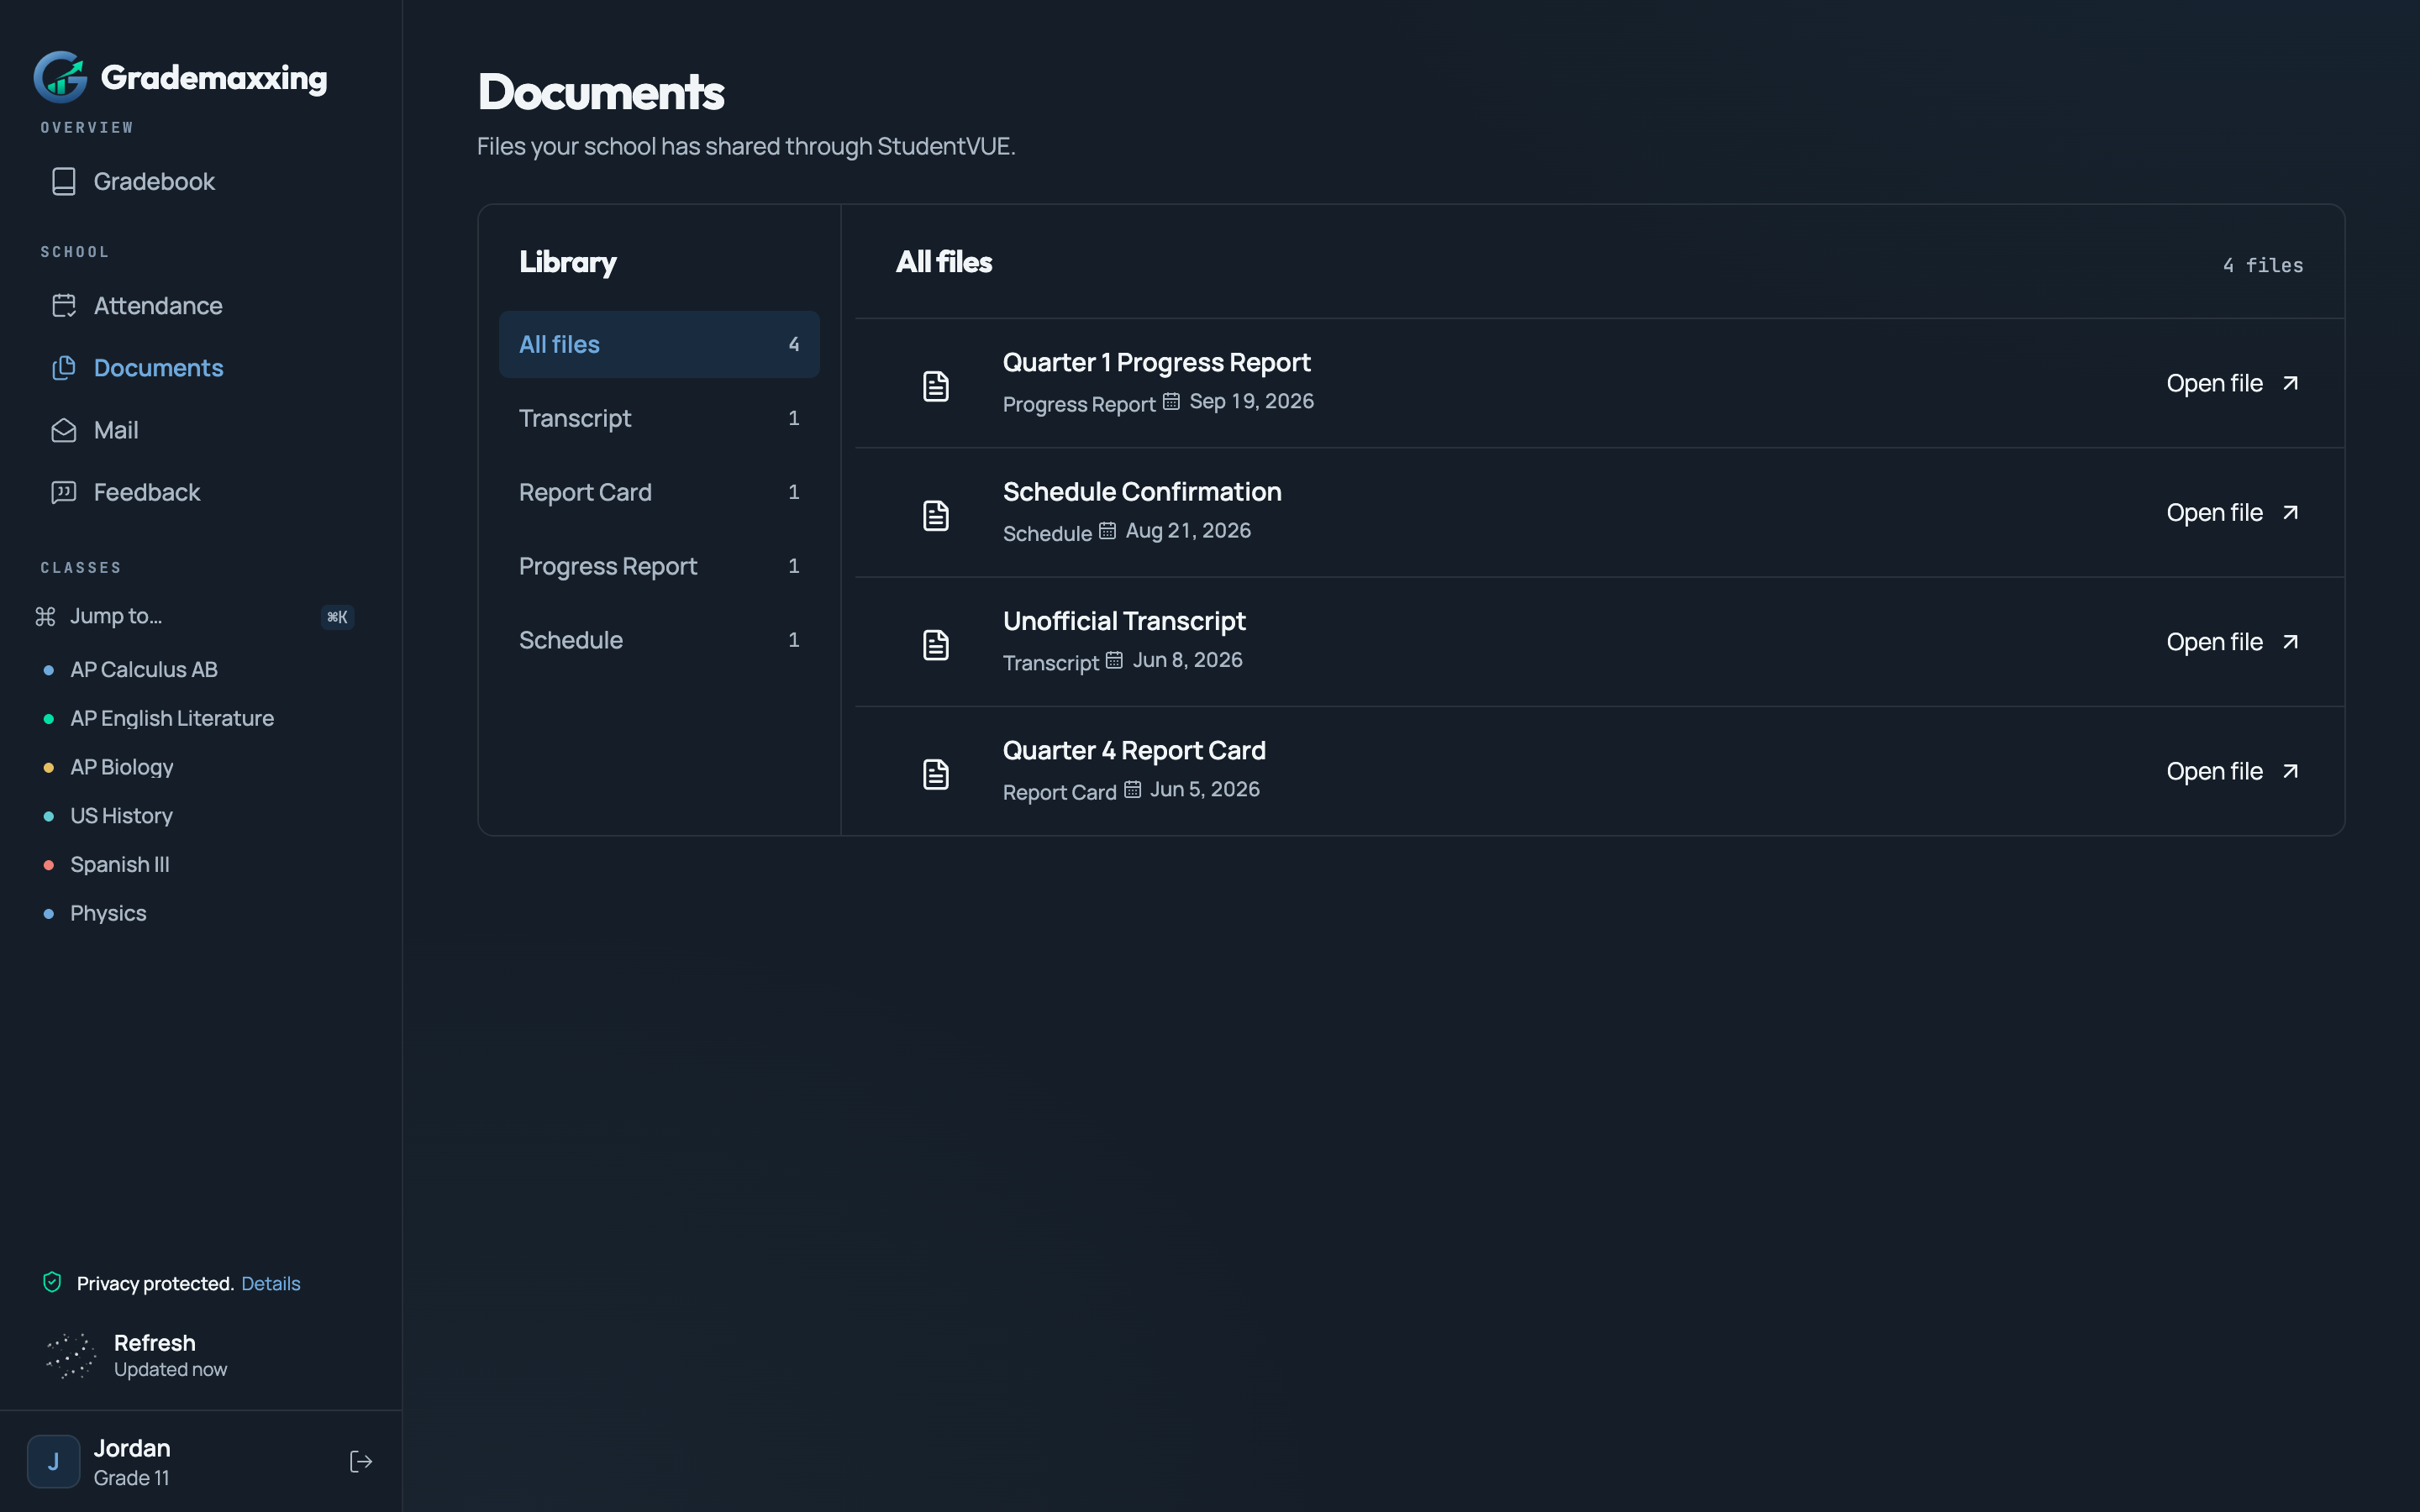The image size is (2420, 1512).
Task: Click the log out icon
Action: (361, 1461)
